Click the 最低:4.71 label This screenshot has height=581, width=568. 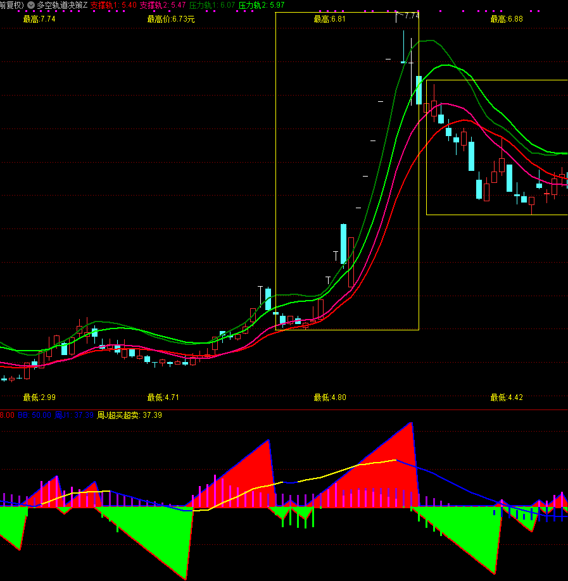tap(163, 397)
